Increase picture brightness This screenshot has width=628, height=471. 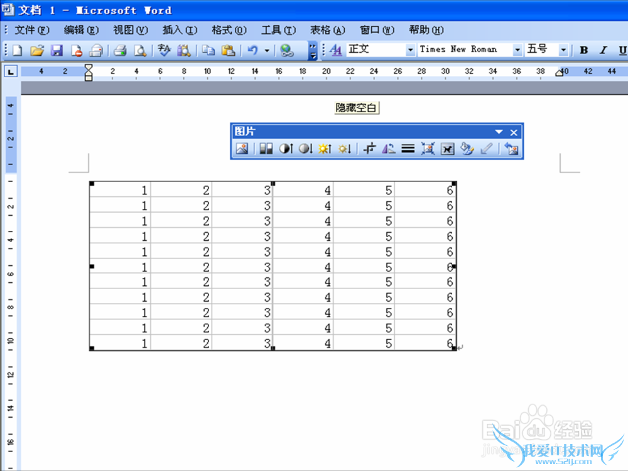tap(325, 149)
